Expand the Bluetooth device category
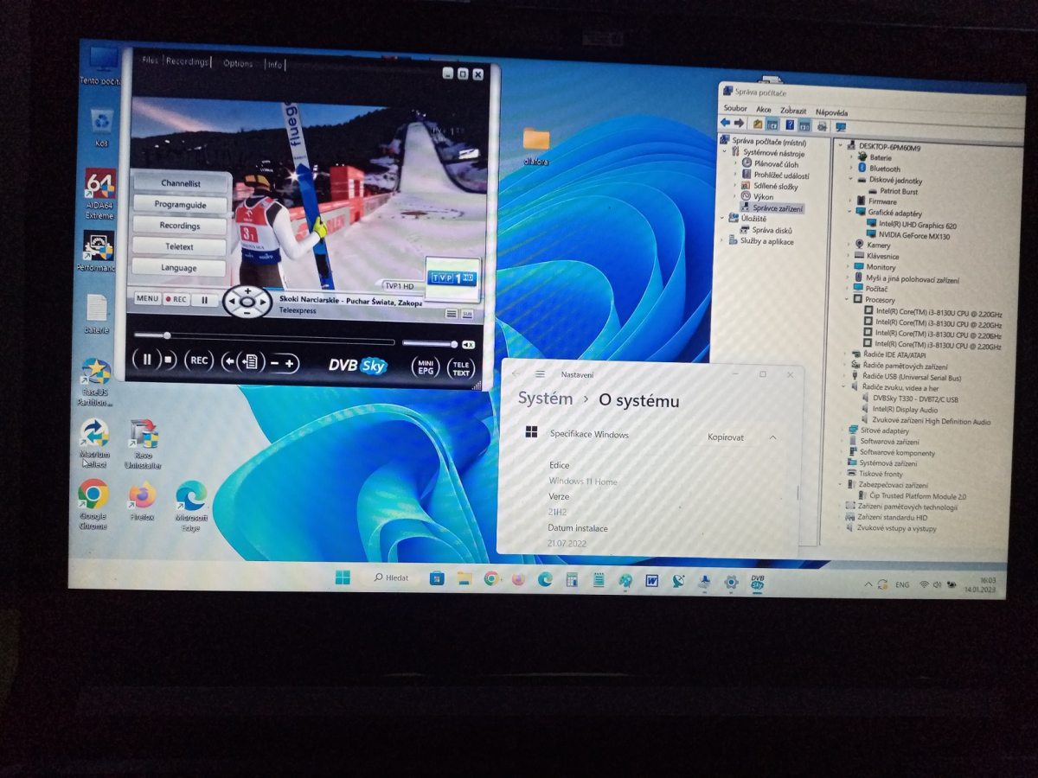This screenshot has height=778, width=1038. [851, 169]
